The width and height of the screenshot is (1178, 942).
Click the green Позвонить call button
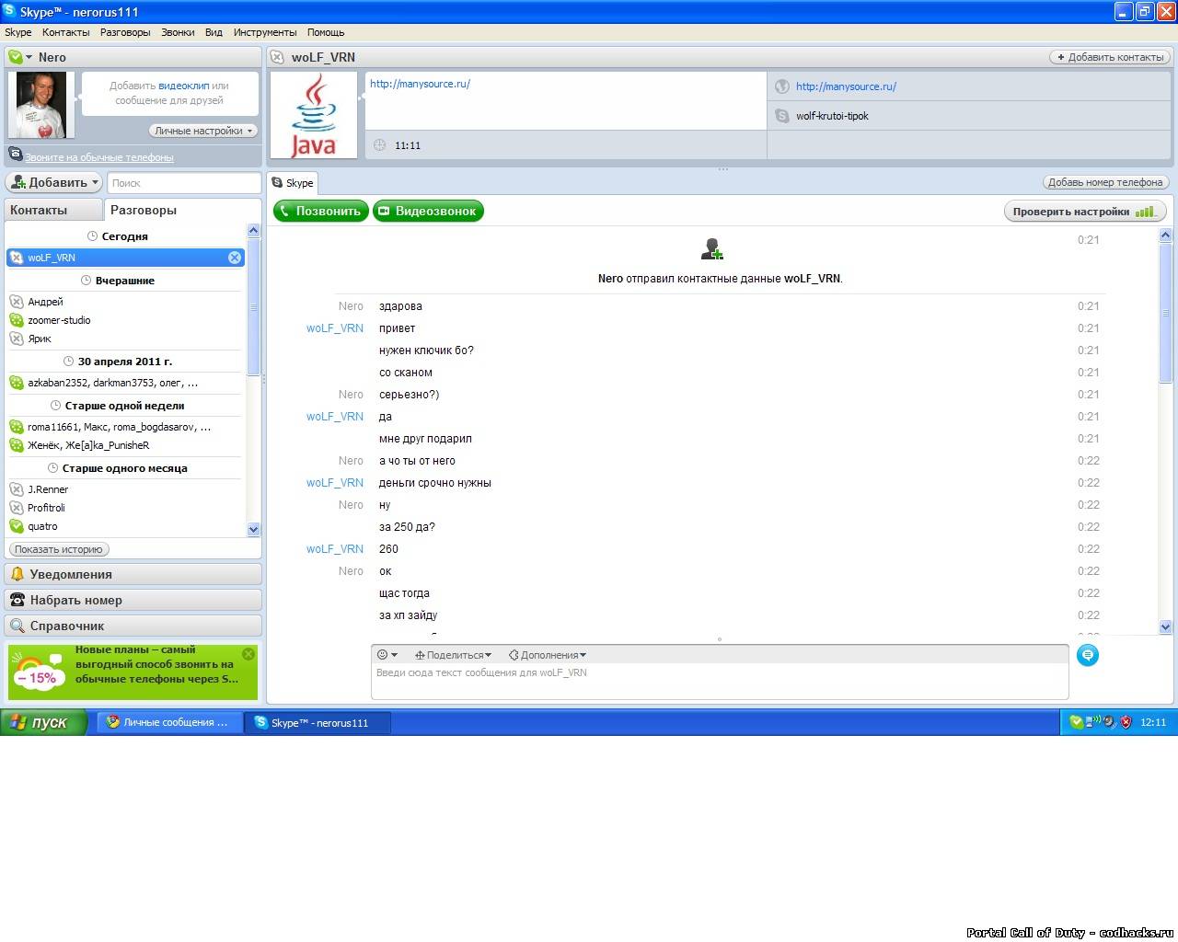(x=321, y=212)
